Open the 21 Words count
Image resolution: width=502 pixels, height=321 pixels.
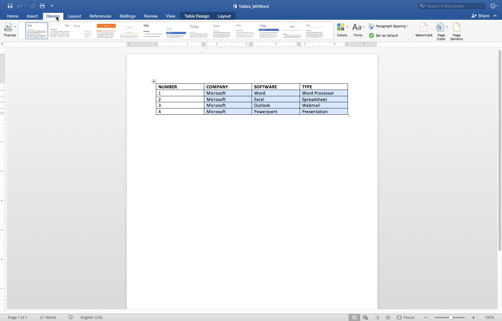(x=48, y=317)
